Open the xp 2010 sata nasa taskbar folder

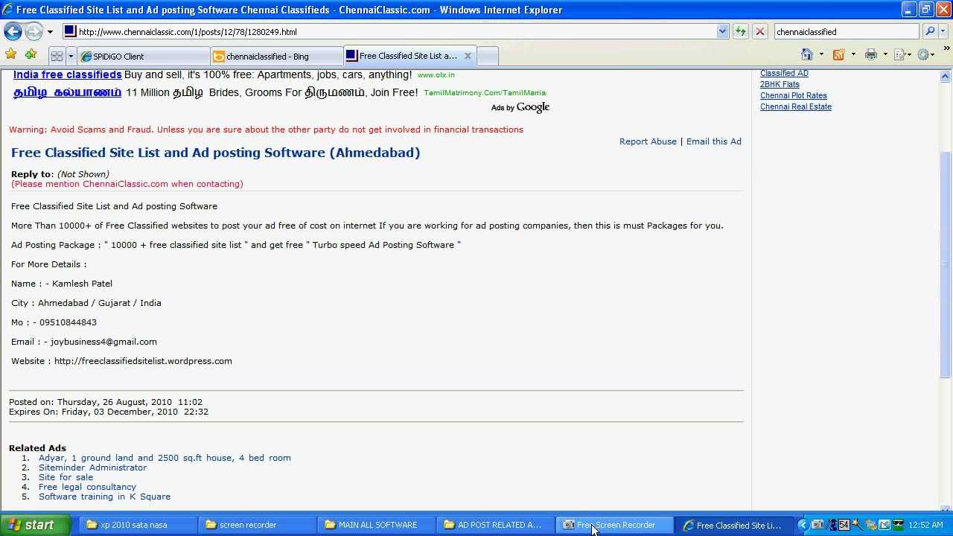tap(138, 525)
